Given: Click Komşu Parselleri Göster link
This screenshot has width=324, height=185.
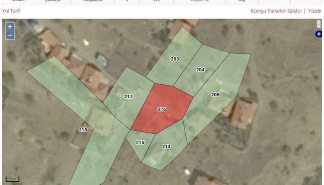Looking at the screenshot, I should point(276,11).
